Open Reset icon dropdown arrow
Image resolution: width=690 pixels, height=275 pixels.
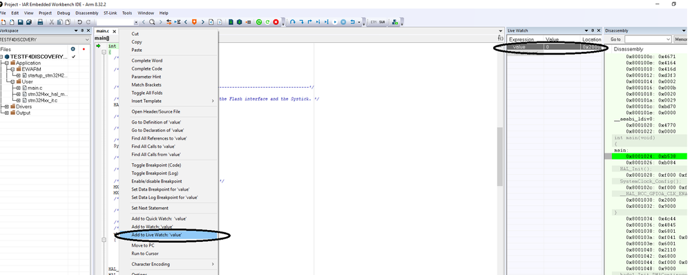(359, 22)
